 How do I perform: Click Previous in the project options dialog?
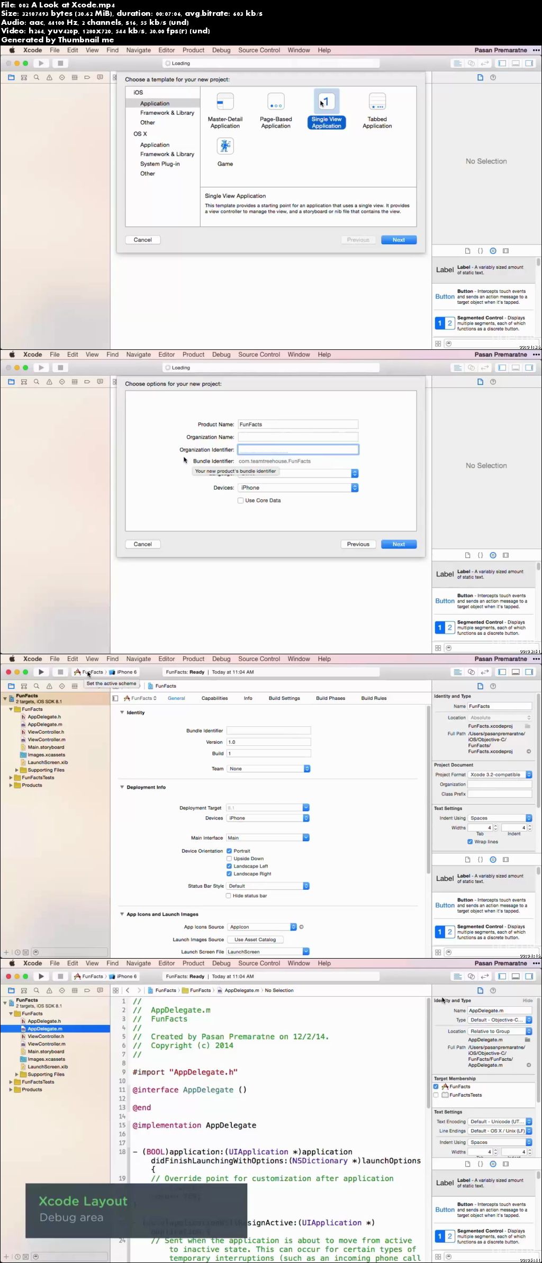358,544
